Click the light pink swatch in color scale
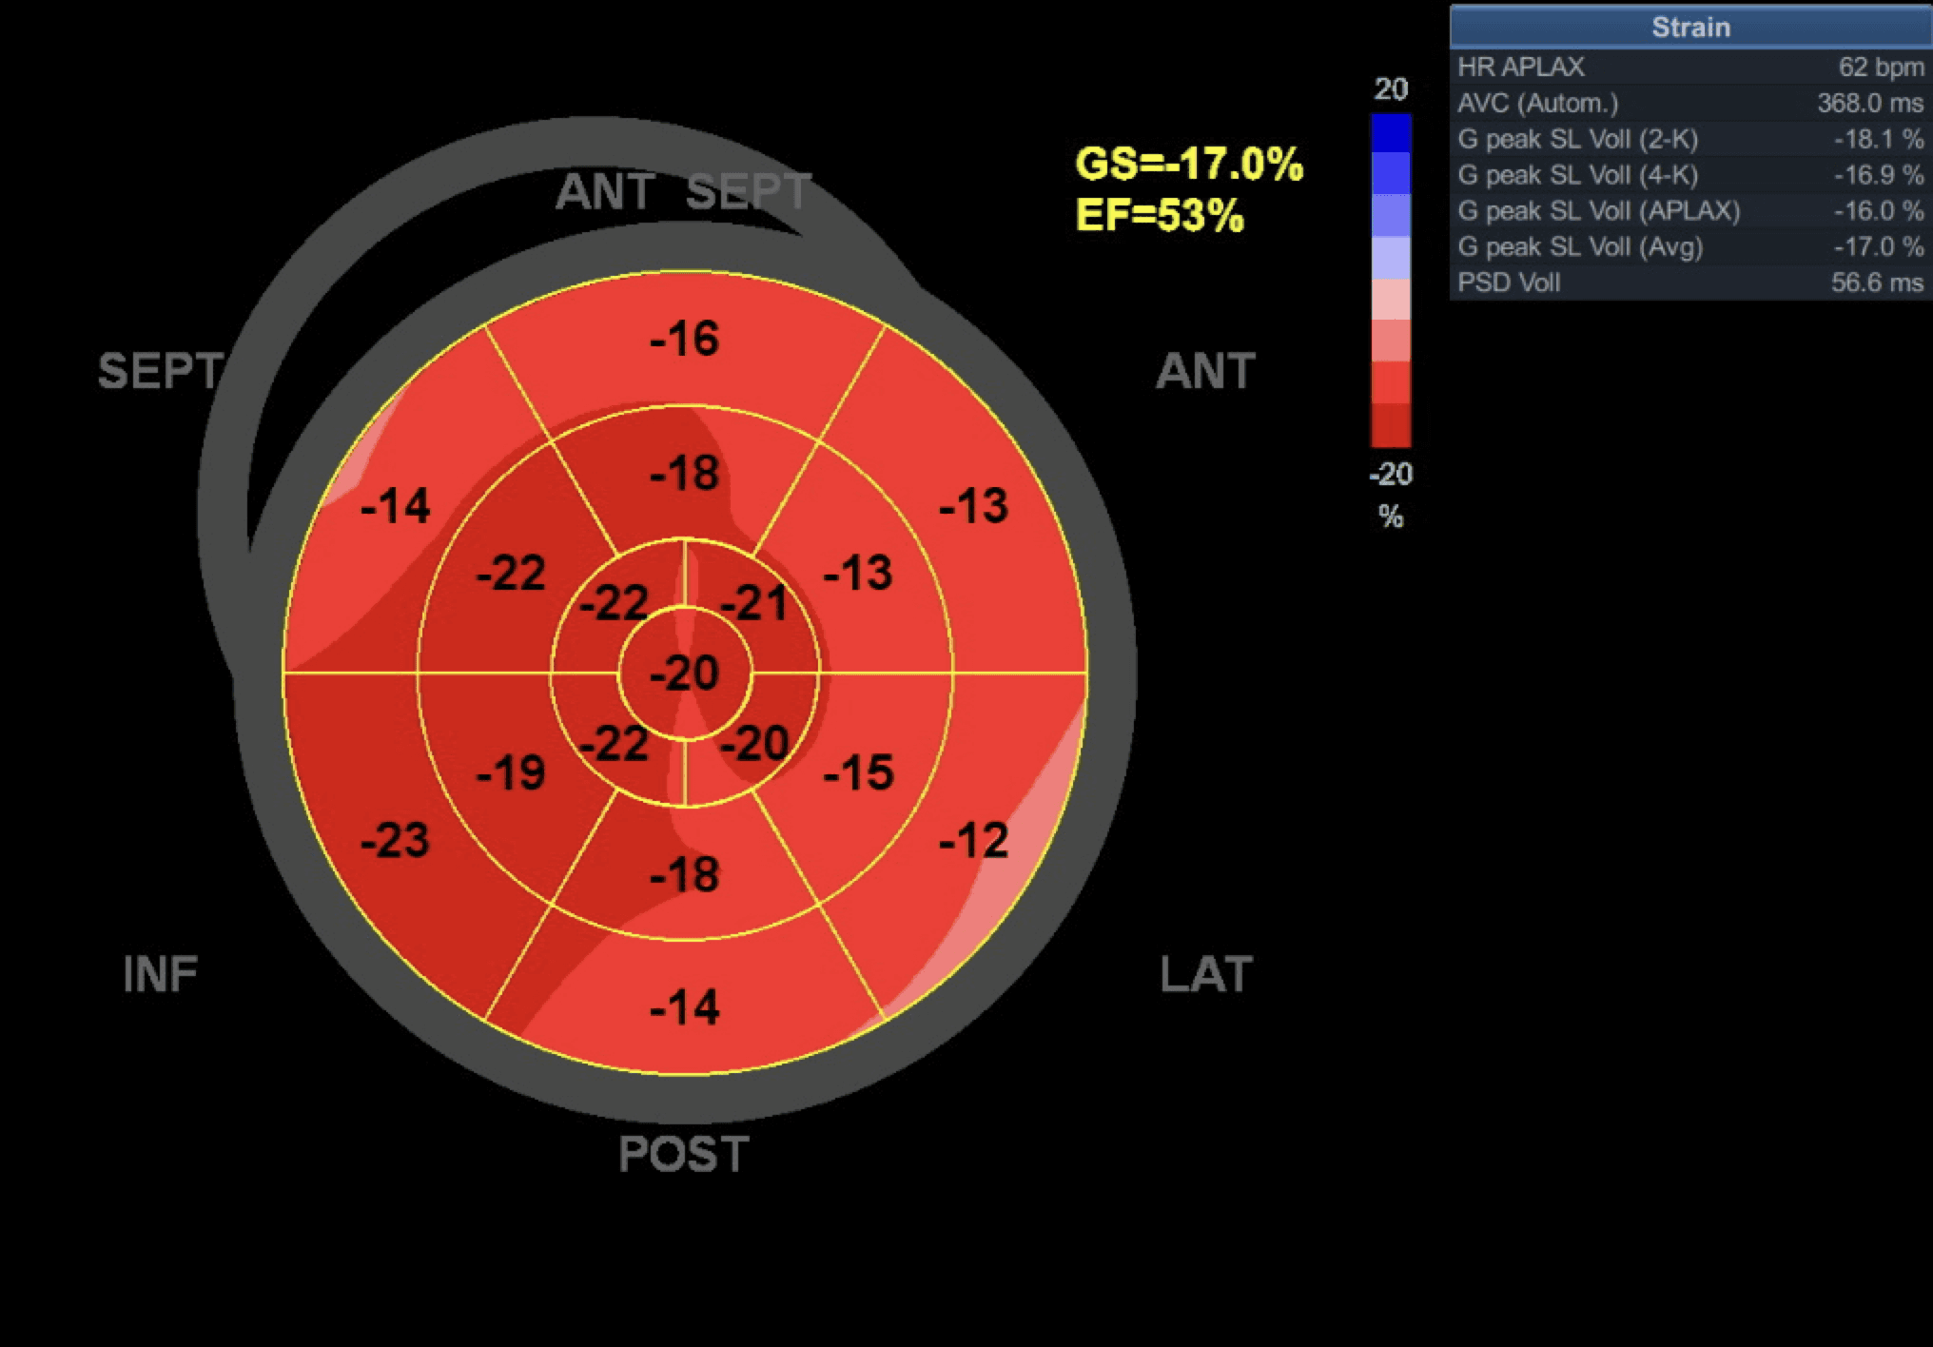The width and height of the screenshot is (1933, 1347). pyautogui.click(x=1390, y=299)
